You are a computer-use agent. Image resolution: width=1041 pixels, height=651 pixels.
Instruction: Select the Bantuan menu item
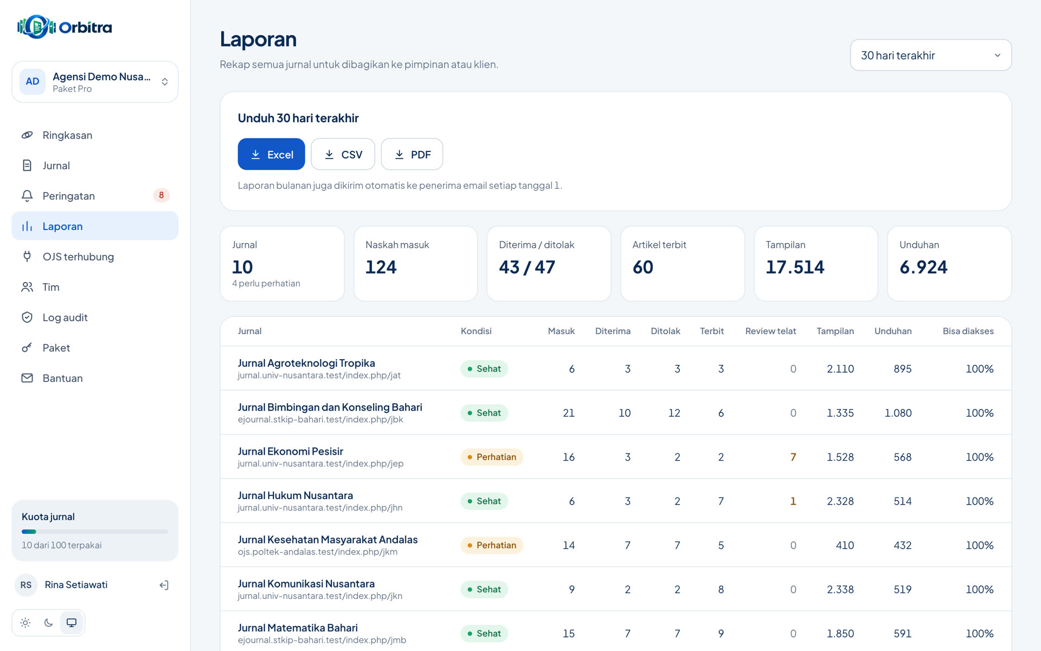(95, 378)
